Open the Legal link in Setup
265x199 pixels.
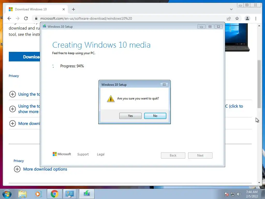click(101, 154)
